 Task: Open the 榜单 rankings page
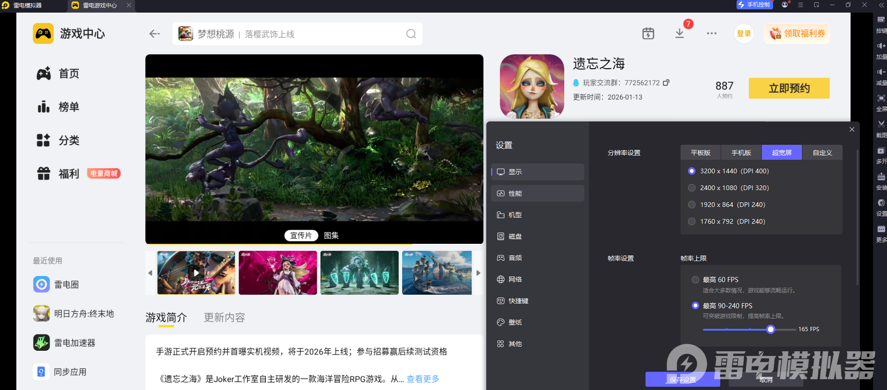(58, 107)
